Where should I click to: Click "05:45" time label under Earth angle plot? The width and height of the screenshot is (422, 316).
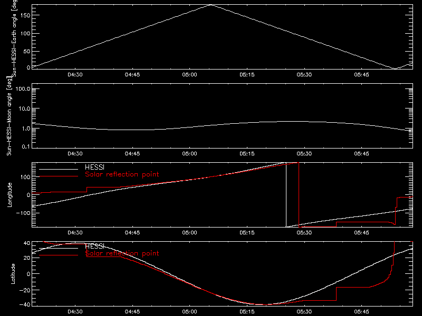[361, 75]
